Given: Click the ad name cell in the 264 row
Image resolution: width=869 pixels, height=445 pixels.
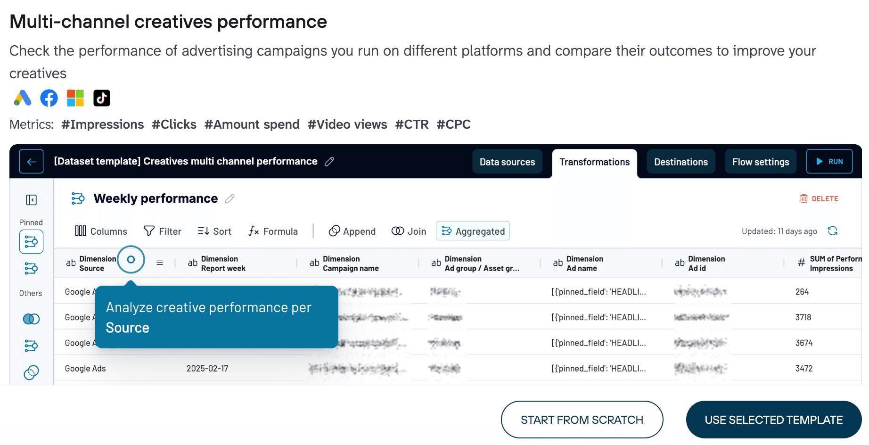Looking at the screenshot, I should pyautogui.click(x=598, y=292).
